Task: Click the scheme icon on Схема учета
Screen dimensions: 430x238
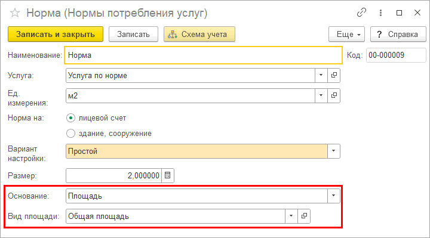Action: [173, 35]
